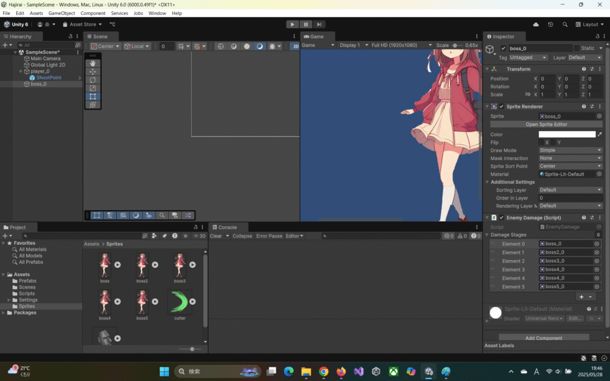The width and height of the screenshot is (610, 381).
Task: Click the plus button under Damage Stages
Action: pyautogui.click(x=581, y=296)
